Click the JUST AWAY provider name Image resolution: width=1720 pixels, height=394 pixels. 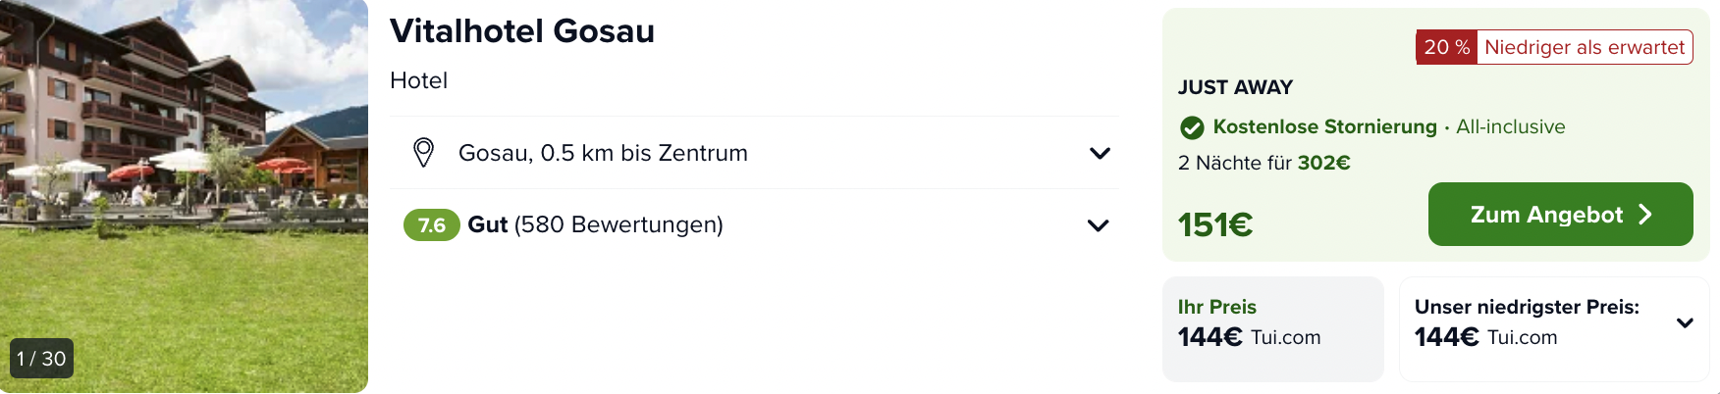pyautogui.click(x=1235, y=87)
